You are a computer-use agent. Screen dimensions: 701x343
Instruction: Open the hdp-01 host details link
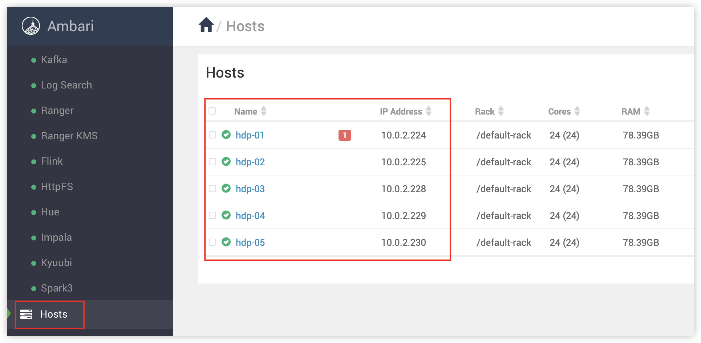250,135
